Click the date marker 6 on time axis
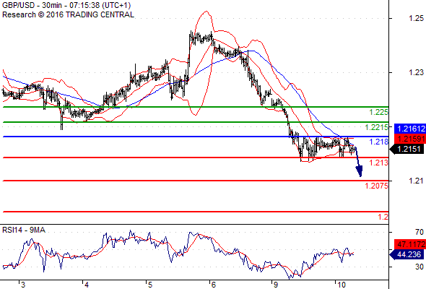This screenshot has height=289, width=426. [214, 285]
